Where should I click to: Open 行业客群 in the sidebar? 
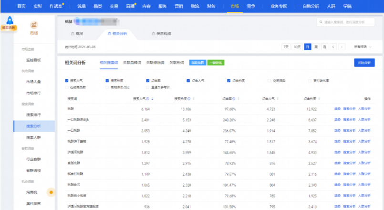33,159
